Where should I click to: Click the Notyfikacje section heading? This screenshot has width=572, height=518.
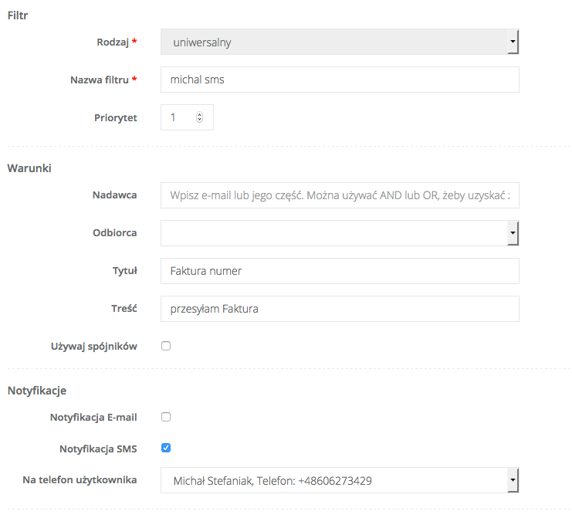(x=36, y=391)
